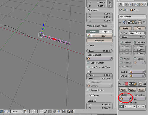
Task: Switch Grease Pencil source to Object tab
Action: (x=106, y=31)
